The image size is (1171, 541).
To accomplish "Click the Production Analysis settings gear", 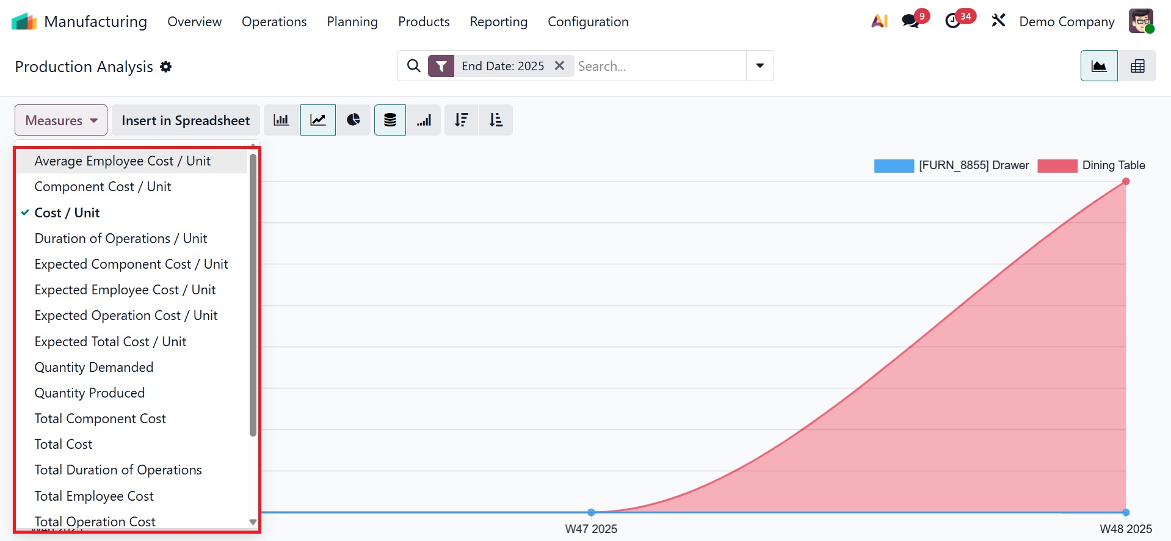I will pyautogui.click(x=166, y=67).
